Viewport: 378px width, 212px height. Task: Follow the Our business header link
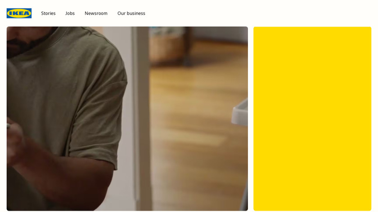[x=131, y=13]
